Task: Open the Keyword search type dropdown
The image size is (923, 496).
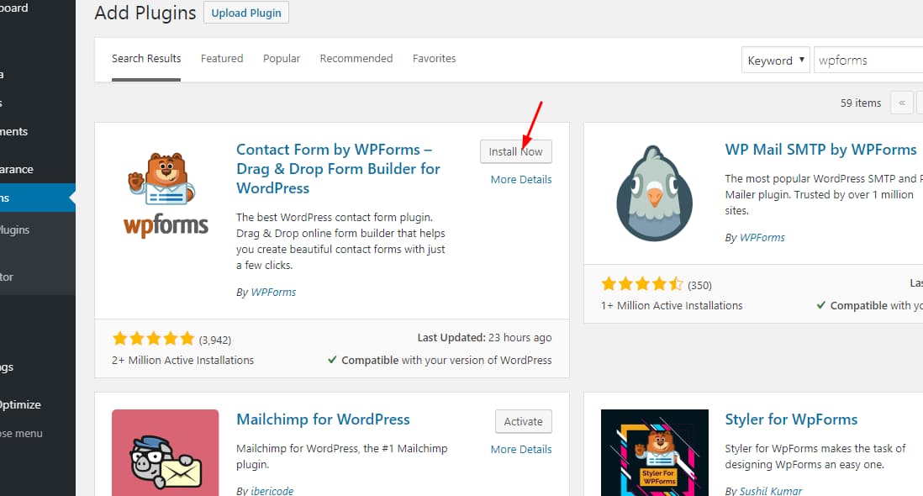Action: click(x=775, y=61)
